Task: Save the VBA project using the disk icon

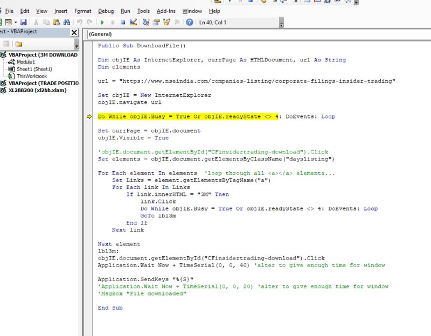Action: (22, 22)
